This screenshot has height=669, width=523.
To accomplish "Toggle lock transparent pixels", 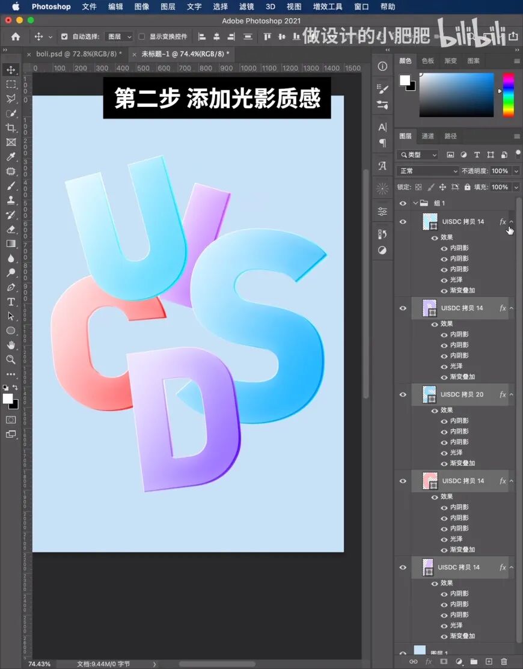I will [x=418, y=187].
